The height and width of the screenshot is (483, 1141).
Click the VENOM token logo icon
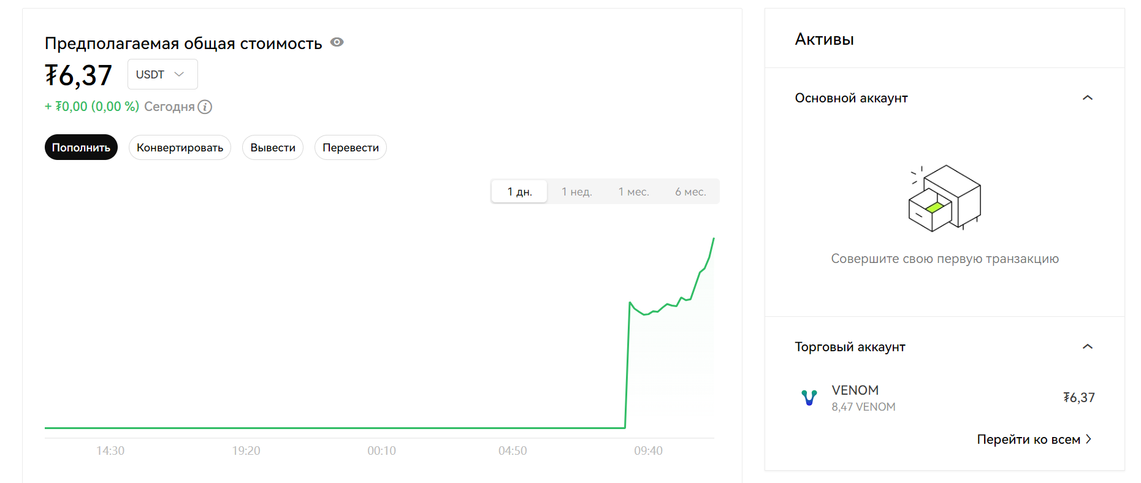click(x=809, y=398)
